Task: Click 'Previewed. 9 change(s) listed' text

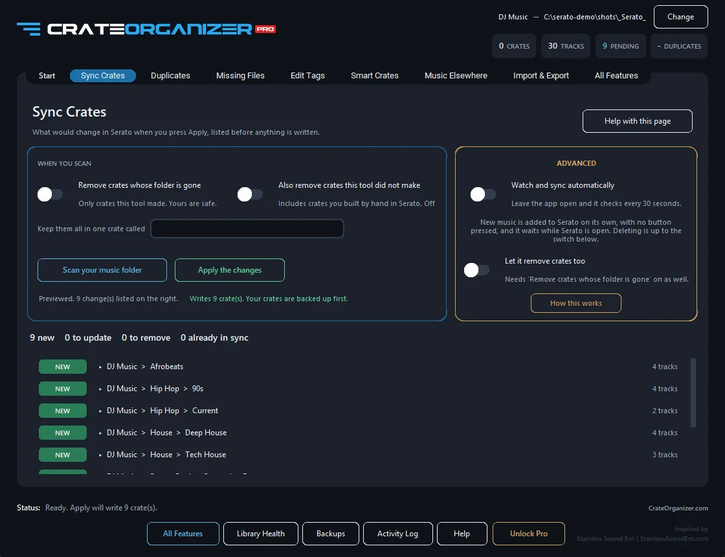Action: 108,299
